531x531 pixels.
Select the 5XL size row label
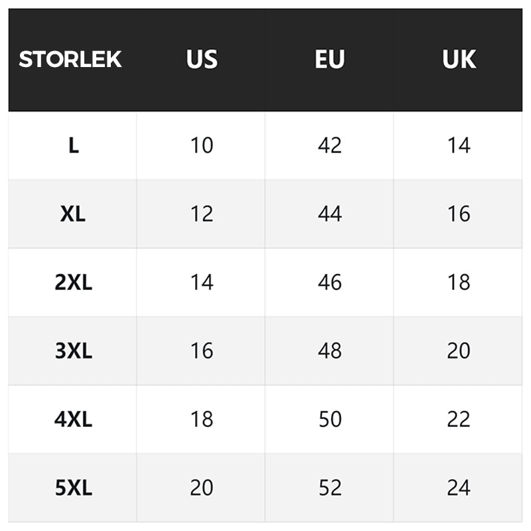pos(73,489)
